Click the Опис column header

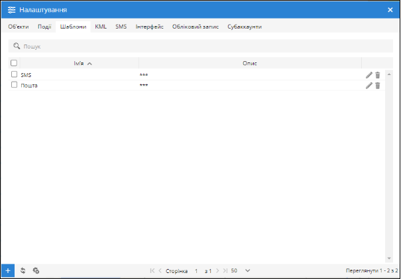250,63
